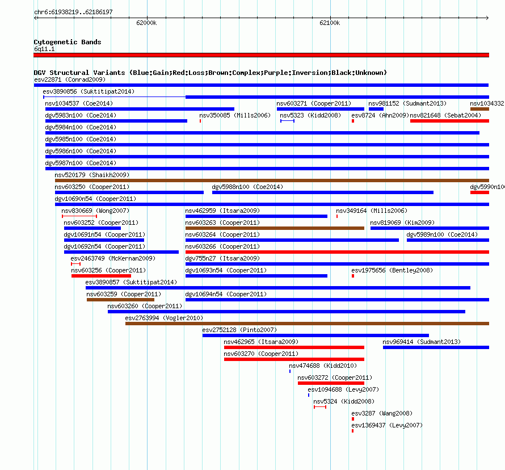Open dgv10690n54 (Cooper2011) label
505x470 pixels.
click(95, 199)
